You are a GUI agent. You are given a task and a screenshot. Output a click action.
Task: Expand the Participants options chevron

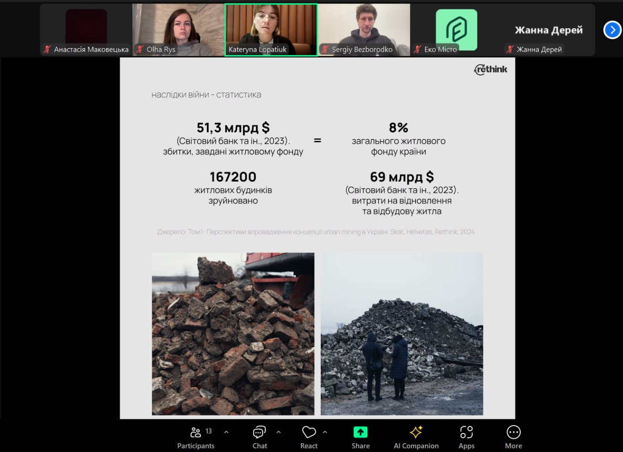(x=226, y=432)
